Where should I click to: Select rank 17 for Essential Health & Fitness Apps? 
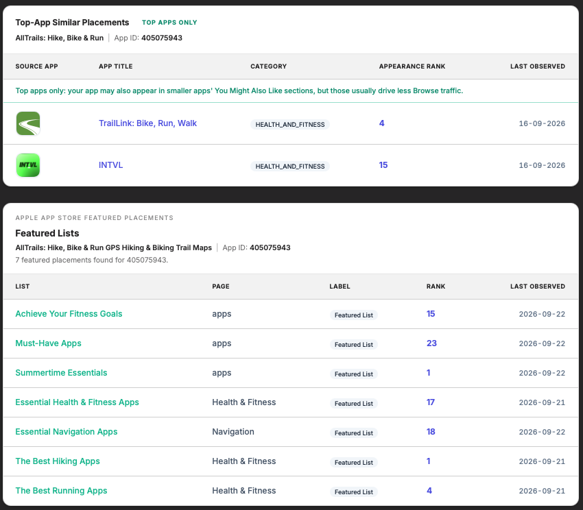[x=431, y=402]
